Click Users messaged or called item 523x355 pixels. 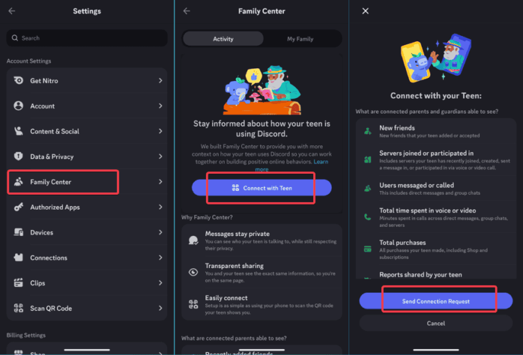click(436, 188)
